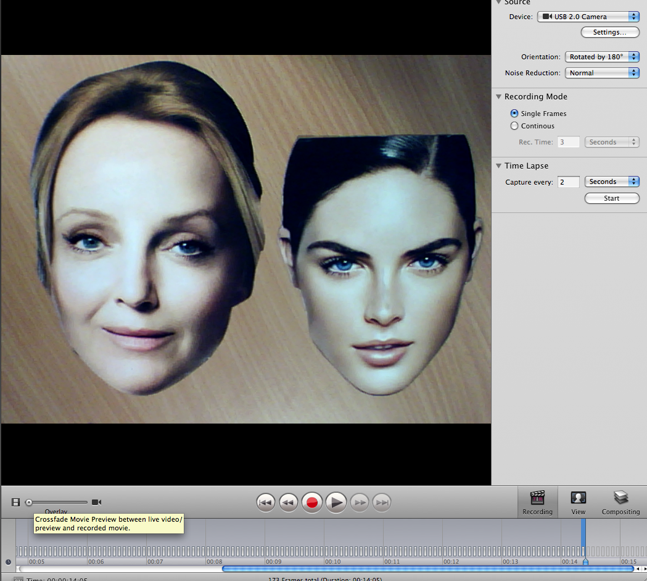Click the 00:06 timeline label

[x=96, y=562]
